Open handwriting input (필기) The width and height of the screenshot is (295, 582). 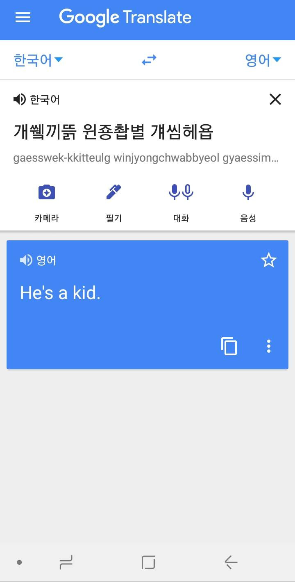point(114,203)
